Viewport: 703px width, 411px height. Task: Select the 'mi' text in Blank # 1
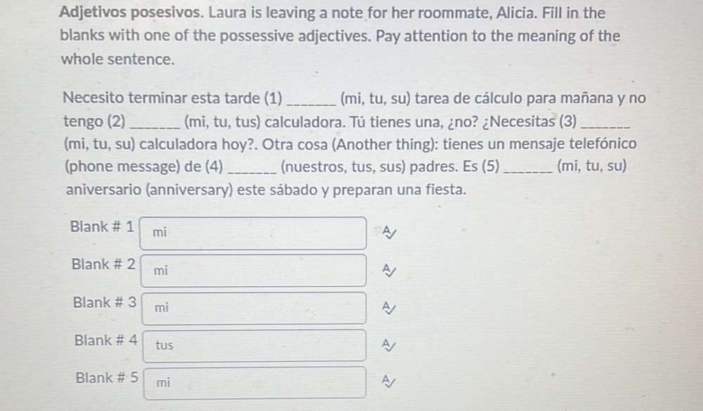pos(159,232)
